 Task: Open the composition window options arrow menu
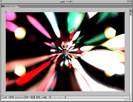131,9
